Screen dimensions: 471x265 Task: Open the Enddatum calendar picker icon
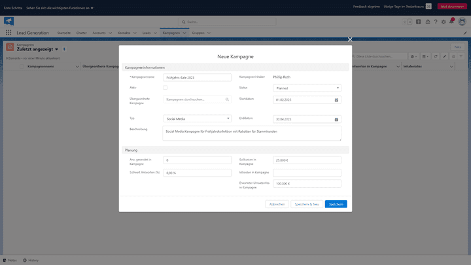tap(336, 119)
